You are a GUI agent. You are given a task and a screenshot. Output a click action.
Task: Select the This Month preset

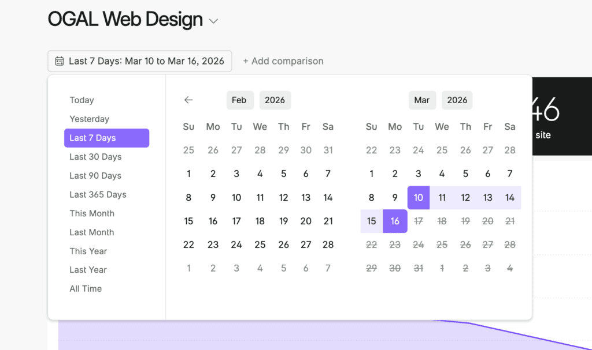92,213
